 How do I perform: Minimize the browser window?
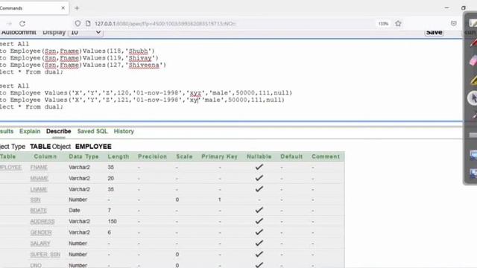446,8
